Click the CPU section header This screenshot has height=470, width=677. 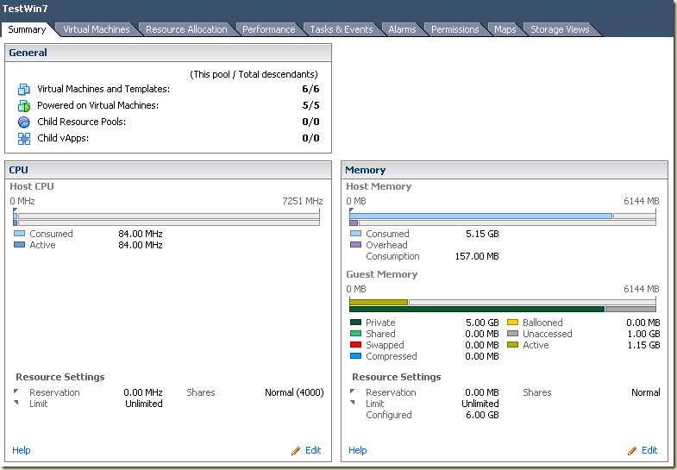(x=168, y=170)
